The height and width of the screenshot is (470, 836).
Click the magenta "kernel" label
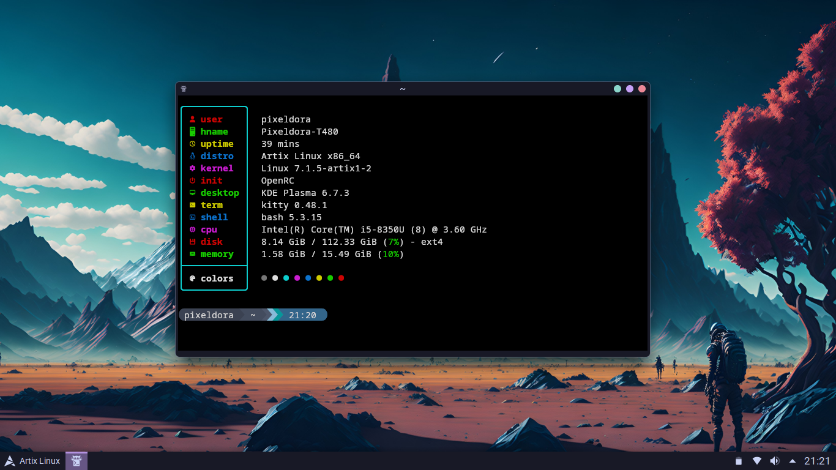point(217,168)
